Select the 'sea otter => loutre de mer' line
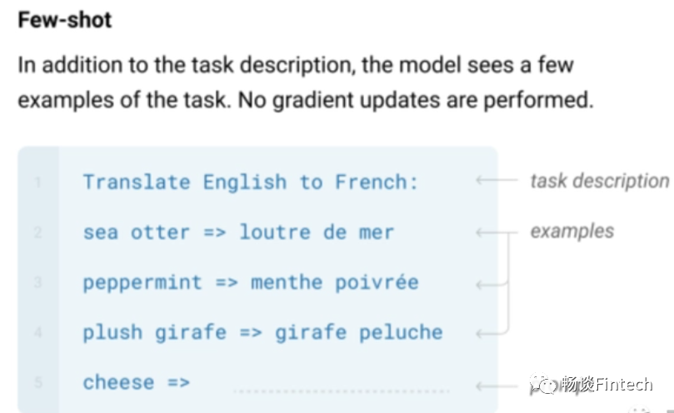674x413 pixels. 238,232
